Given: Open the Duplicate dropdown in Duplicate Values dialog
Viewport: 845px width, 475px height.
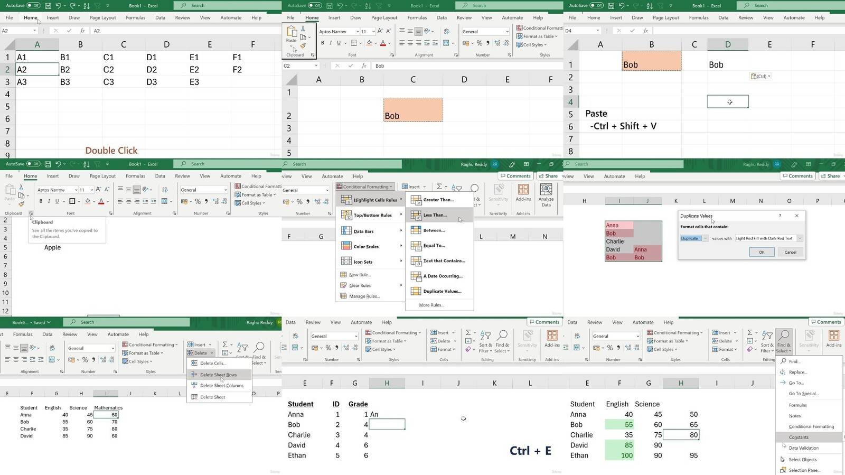Looking at the screenshot, I should point(705,238).
